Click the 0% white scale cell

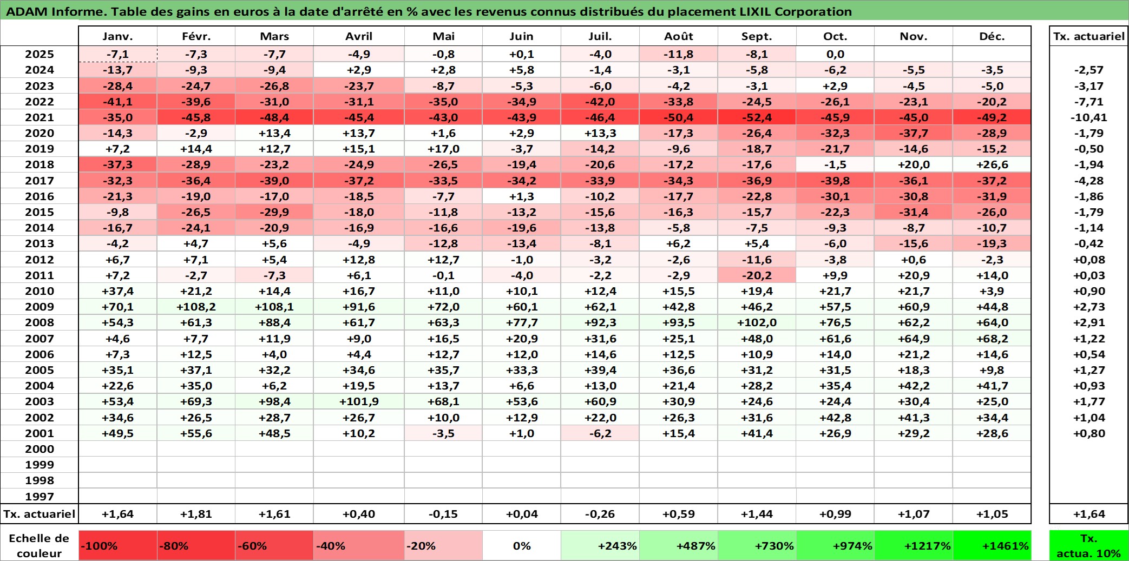[x=522, y=545]
